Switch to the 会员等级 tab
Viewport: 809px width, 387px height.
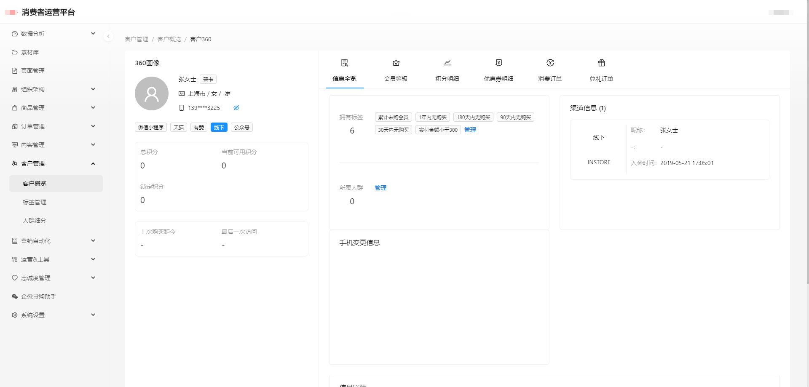396,71
